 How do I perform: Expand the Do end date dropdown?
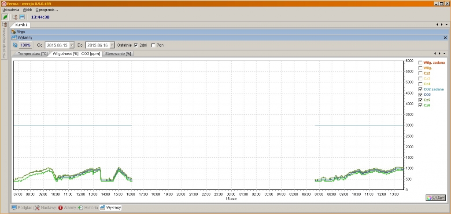112,45
